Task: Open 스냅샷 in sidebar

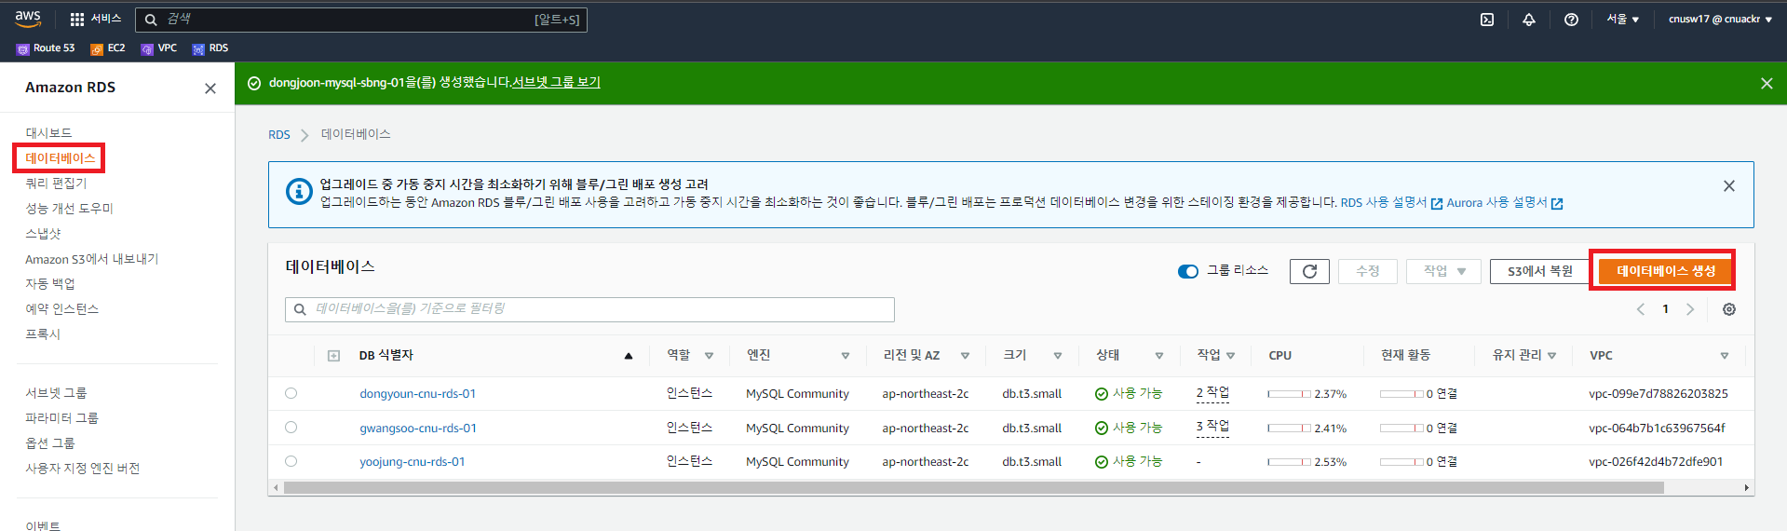Action: click(43, 234)
